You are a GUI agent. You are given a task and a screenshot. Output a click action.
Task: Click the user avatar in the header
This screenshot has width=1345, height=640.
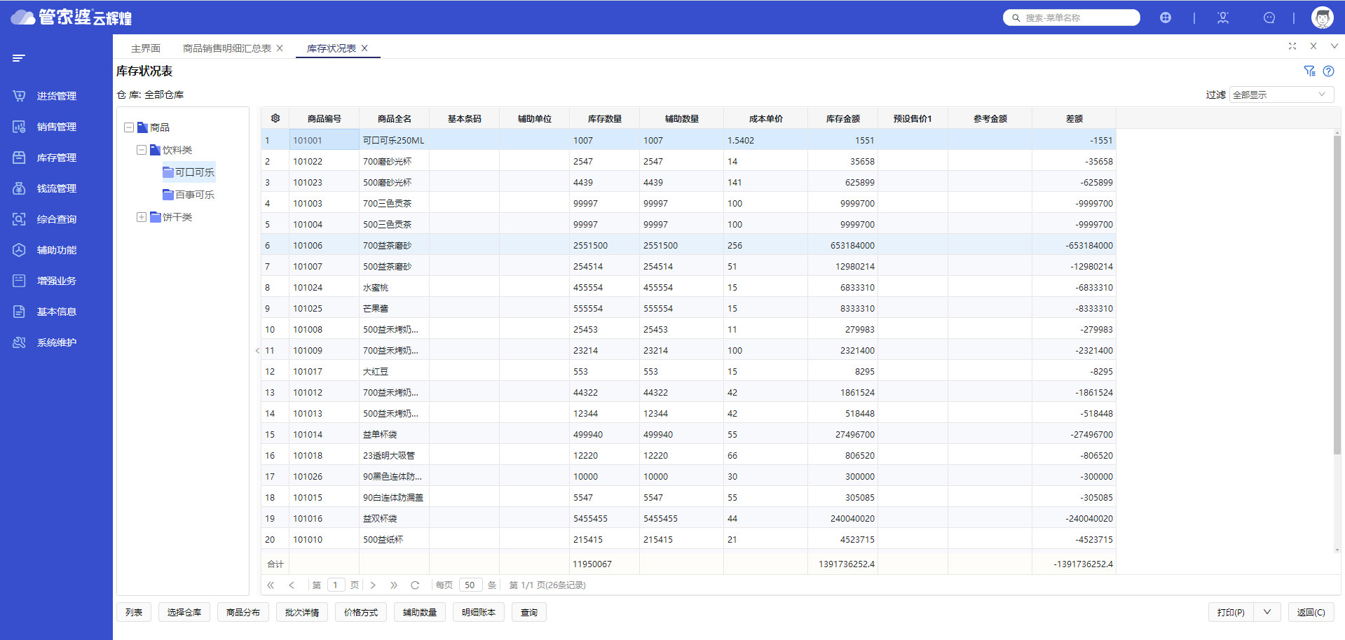[x=1322, y=18]
